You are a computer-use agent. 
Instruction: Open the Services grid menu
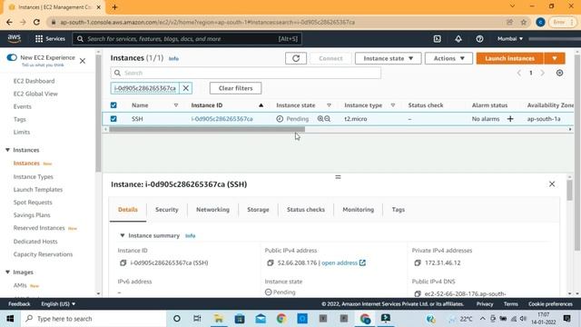click(x=50, y=38)
